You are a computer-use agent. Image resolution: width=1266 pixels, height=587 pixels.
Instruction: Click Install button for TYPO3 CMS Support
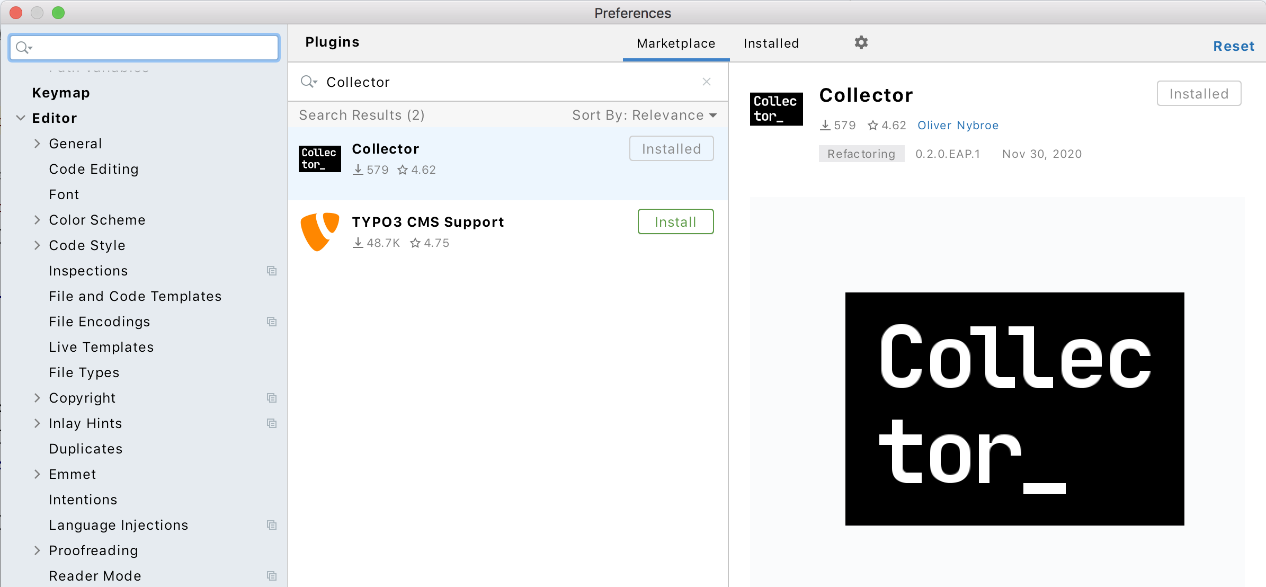click(x=675, y=221)
